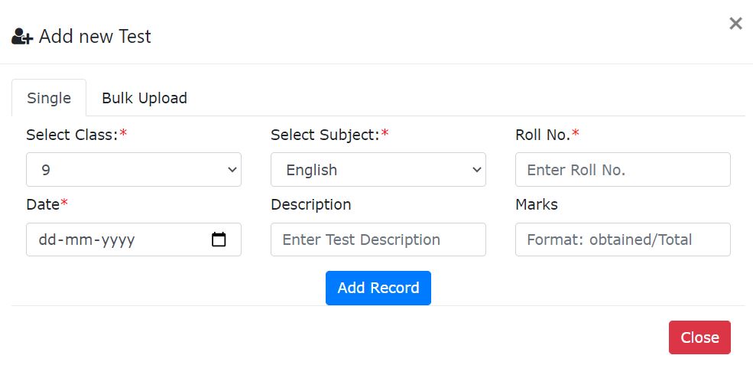Dismiss the dialog with the X icon
The width and height of the screenshot is (753, 365).
point(735,24)
